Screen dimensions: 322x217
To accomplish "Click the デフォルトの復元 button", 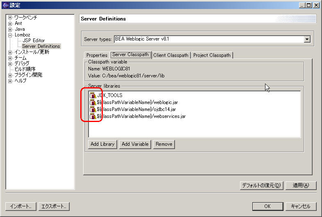I will click(261, 185).
